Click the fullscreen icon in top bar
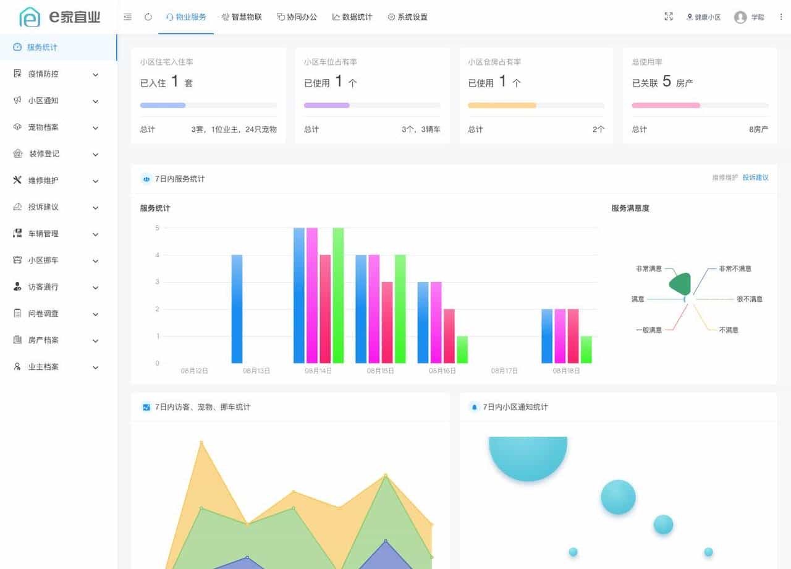Image resolution: width=791 pixels, height=569 pixels. (x=669, y=17)
